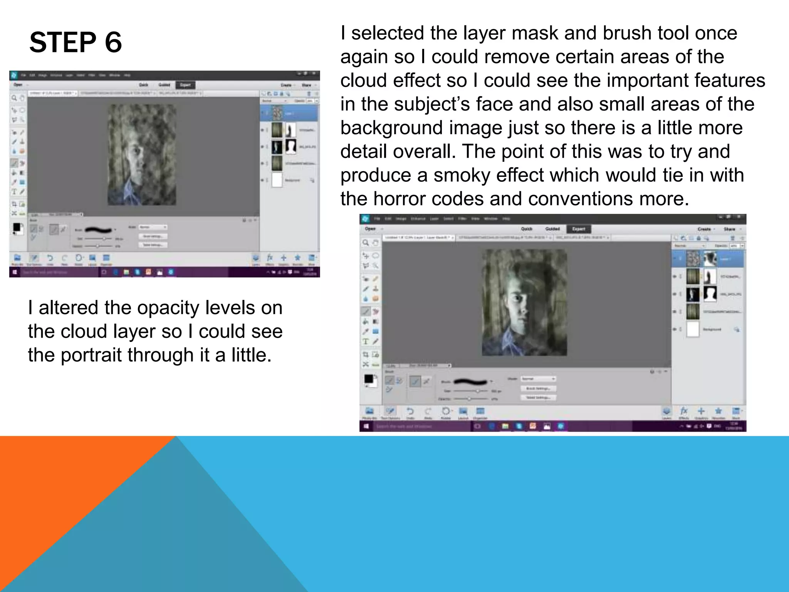This screenshot has height=592, width=789.
Task: Expand layer Opacity dropdown in right screenshot
Action: (742, 246)
